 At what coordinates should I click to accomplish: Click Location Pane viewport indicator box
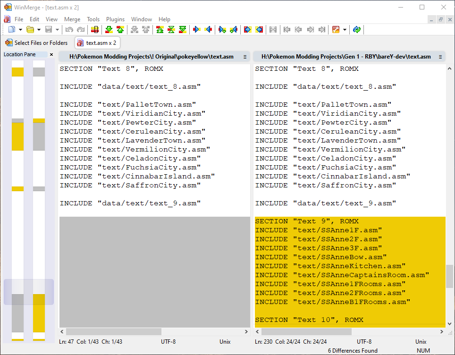[x=29, y=292]
